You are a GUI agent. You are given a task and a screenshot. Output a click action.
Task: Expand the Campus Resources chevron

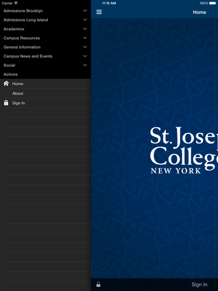tap(85, 38)
